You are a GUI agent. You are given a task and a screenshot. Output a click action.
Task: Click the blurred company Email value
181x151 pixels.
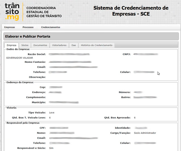[x=74, y=67]
